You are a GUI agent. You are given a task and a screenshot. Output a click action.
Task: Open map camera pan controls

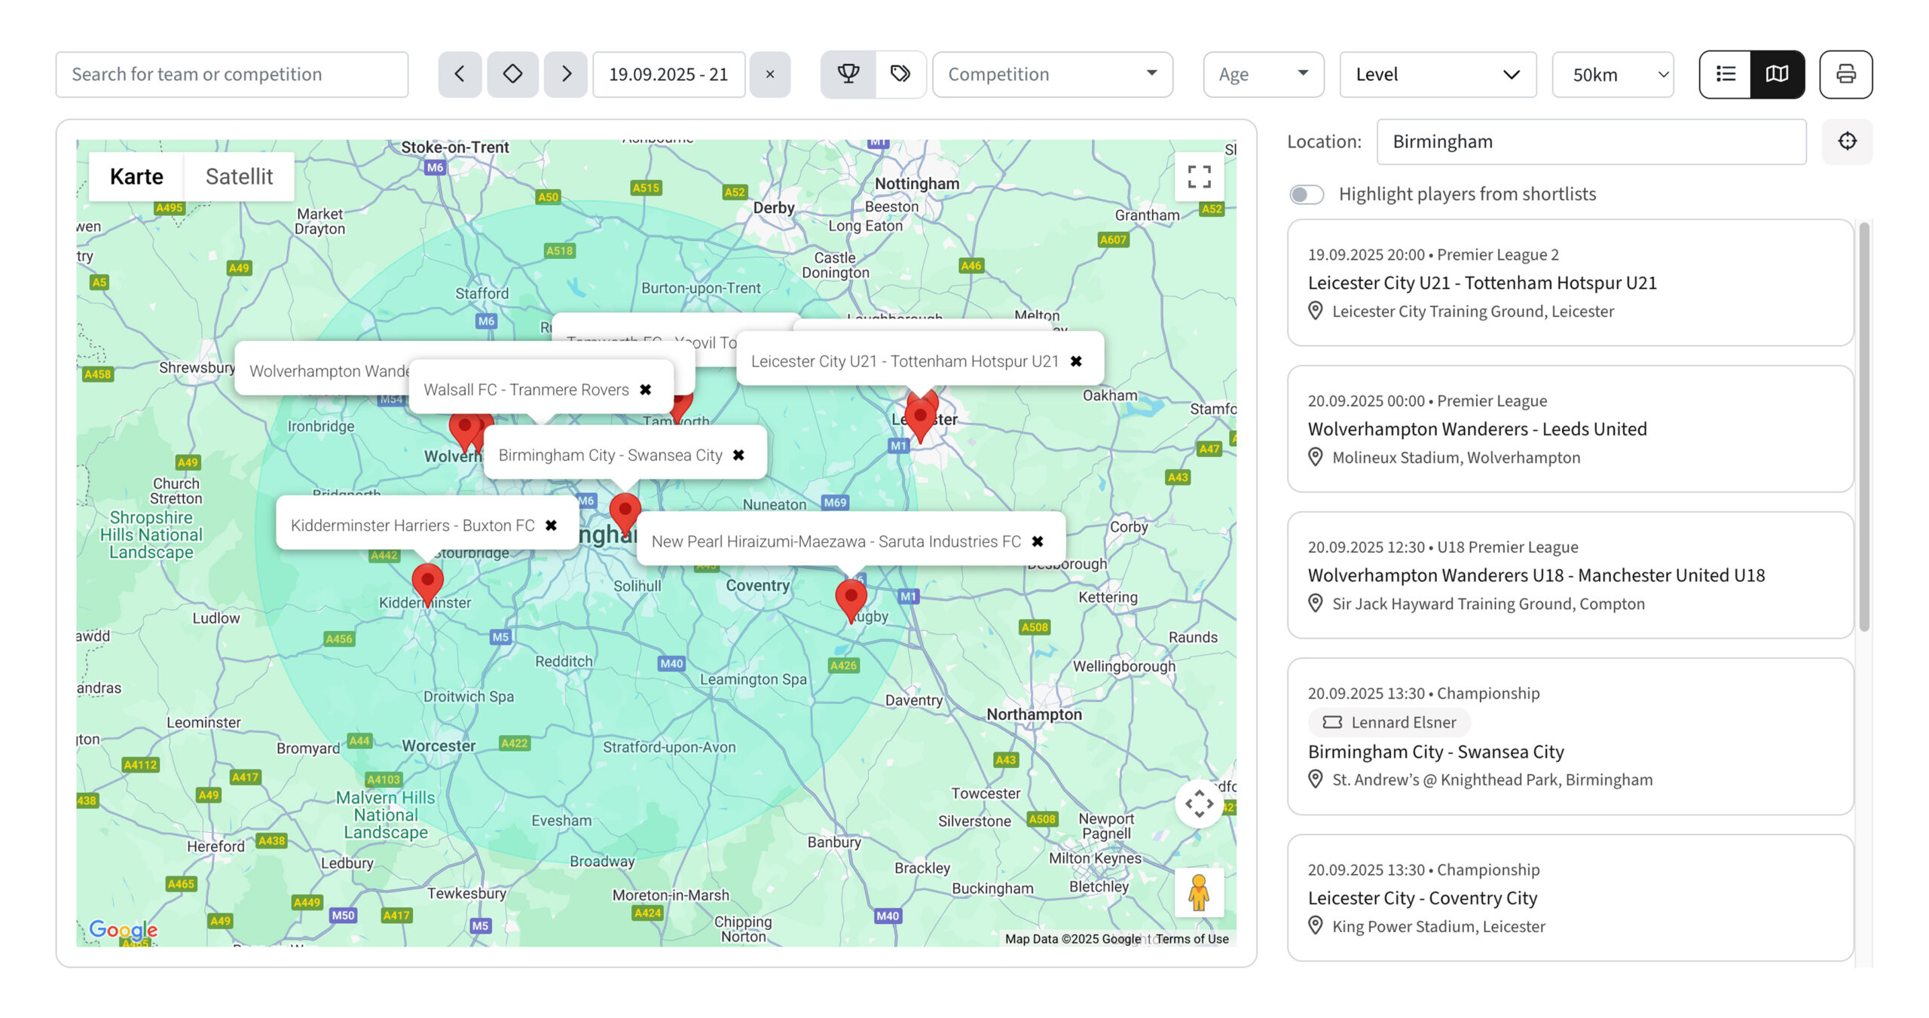point(1199,804)
